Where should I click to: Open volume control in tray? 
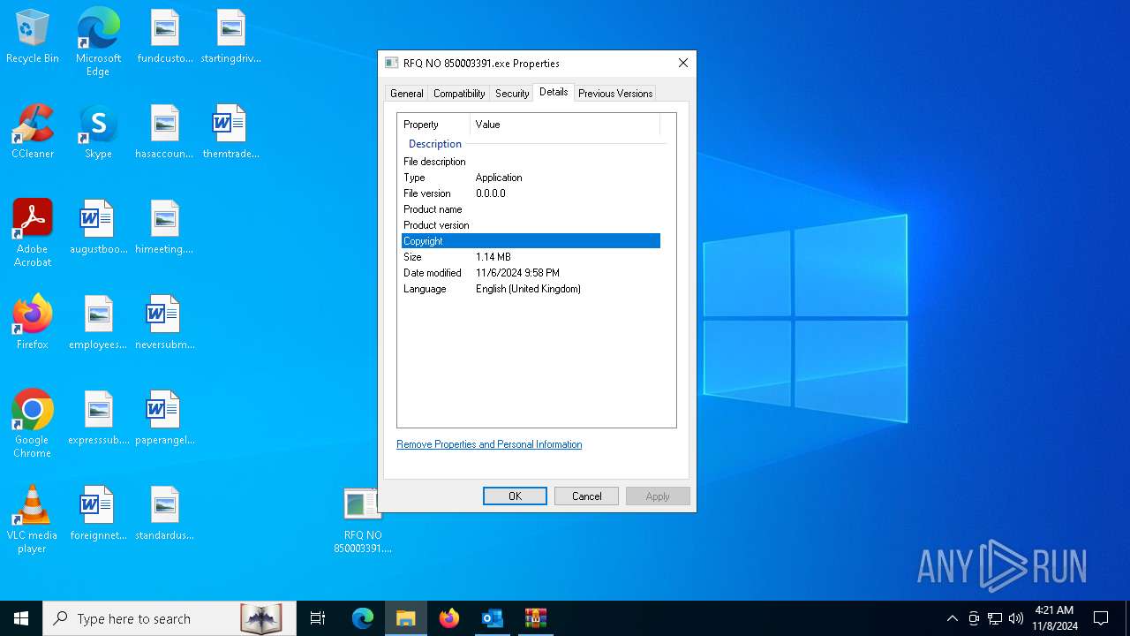coord(1016,618)
